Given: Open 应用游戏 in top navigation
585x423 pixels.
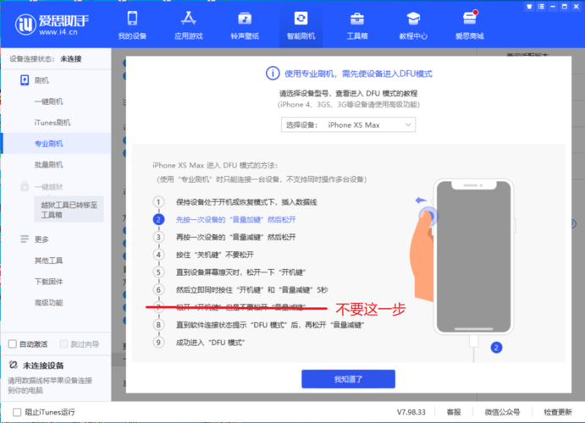Looking at the screenshot, I should pos(189,25).
